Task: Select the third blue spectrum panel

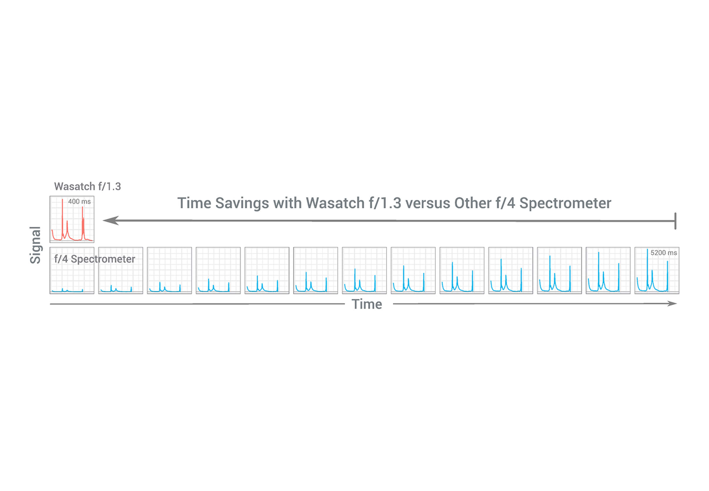Action: pos(170,270)
